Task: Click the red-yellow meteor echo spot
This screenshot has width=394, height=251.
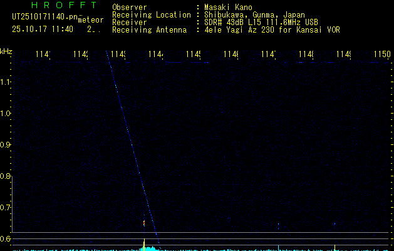Action: [144, 222]
